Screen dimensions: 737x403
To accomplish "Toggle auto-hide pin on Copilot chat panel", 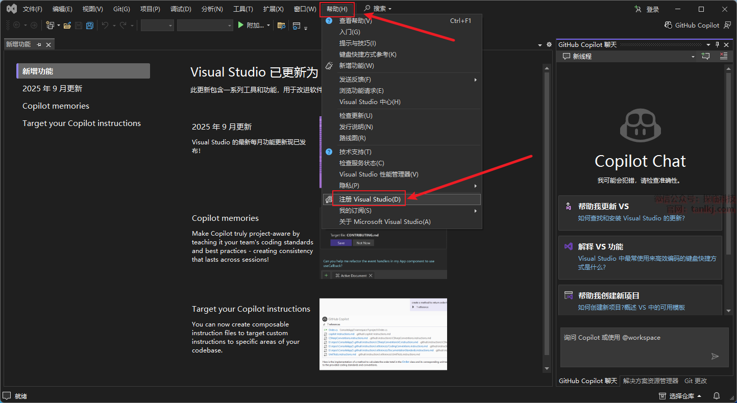I will pyautogui.click(x=717, y=45).
